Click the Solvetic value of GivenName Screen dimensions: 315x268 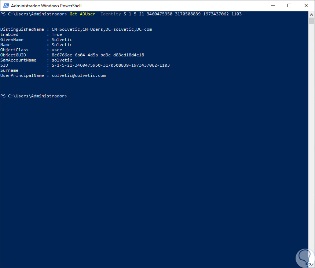click(62, 40)
